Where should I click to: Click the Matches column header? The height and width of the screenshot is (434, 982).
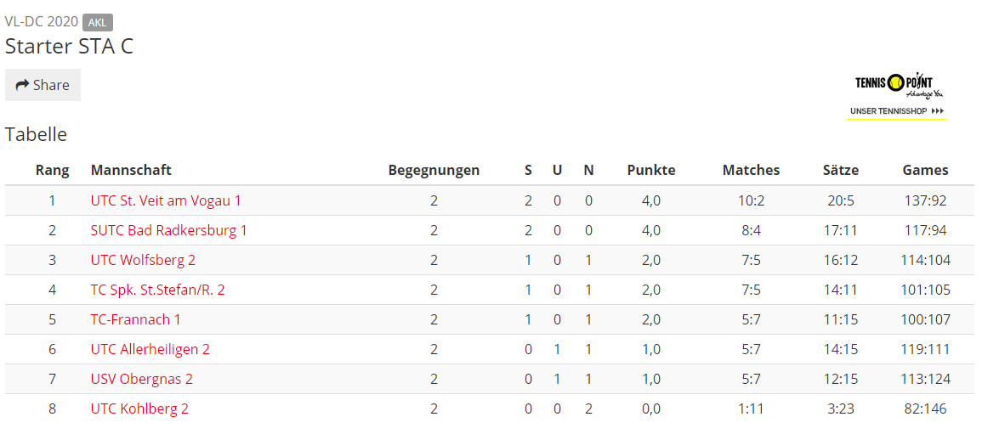751,170
